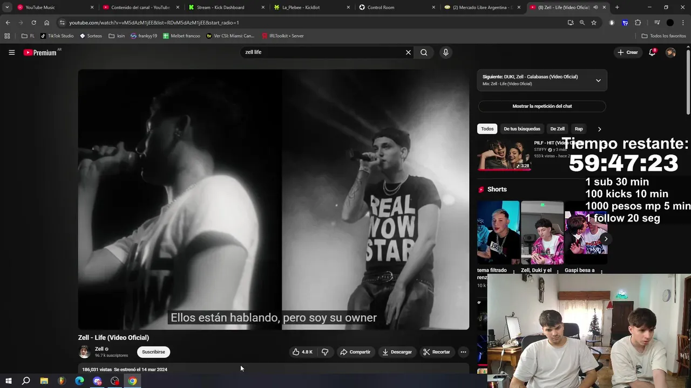Open Windows taskbar search
Viewport: 691px width, 388px height.
tap(26, 381)
